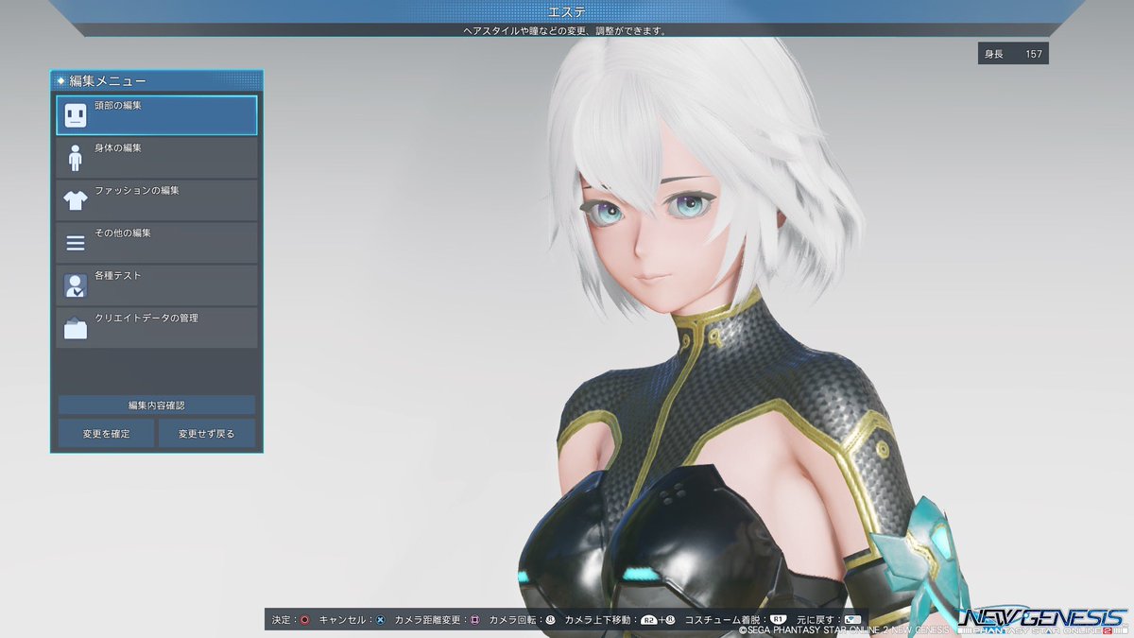Select the body editing person icon
Viewport: 1134px width, 638px height.
(x=76, y=159)
